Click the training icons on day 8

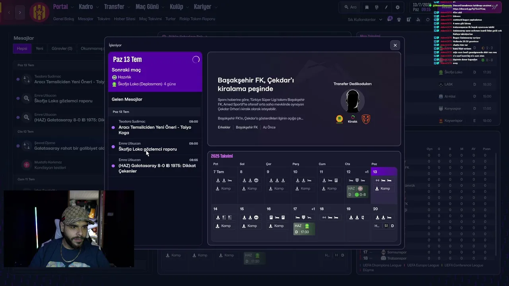pos(250,180)
